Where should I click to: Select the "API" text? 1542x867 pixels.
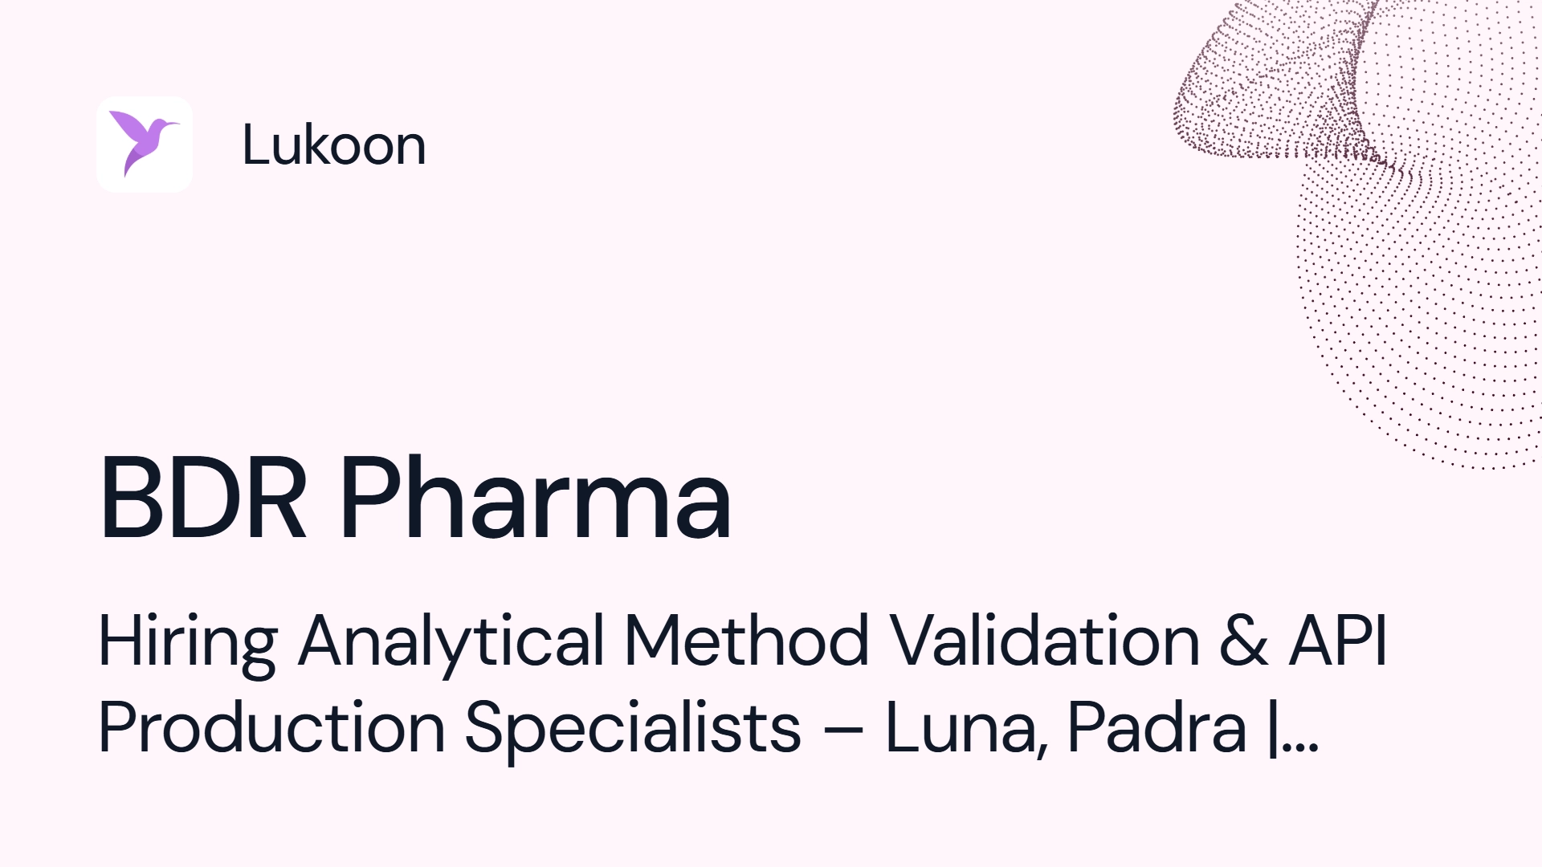point(1338,641)
